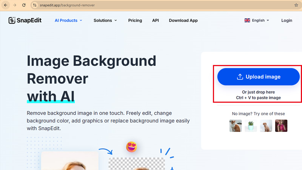Bookmark this page with the star icon
Screen dimensions: 302x170
click(296, 5)
